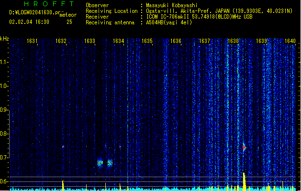Click the 1631 time axis marker
The height and width of the screenshot is (191, 301).
pyautogui.click(x=32, y=41)
